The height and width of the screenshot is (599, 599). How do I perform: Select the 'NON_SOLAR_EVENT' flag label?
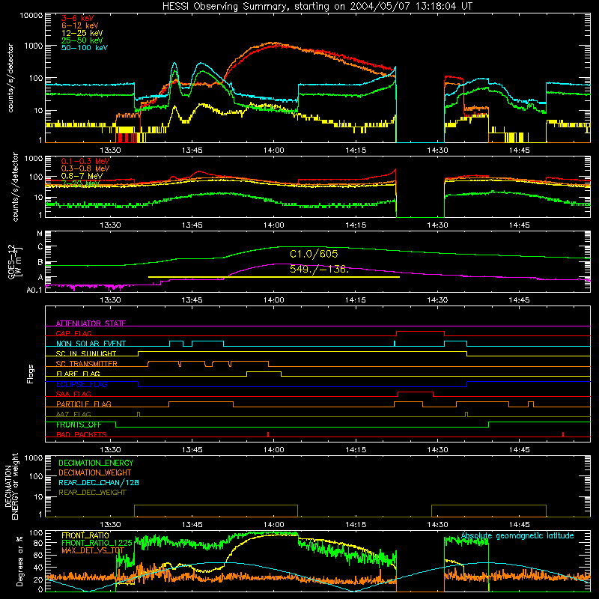[x=91, y=344]
